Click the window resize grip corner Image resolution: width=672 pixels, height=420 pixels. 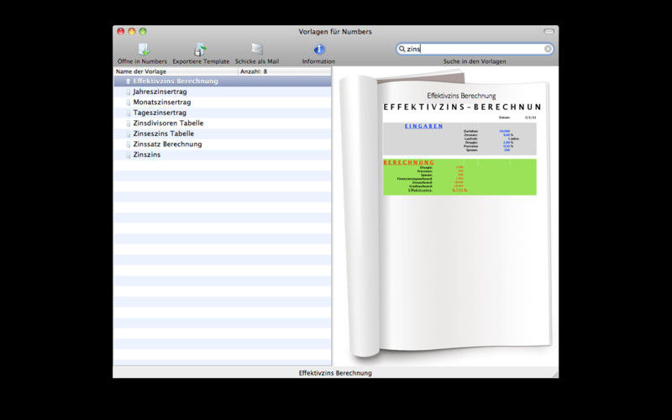pyautogui.click(x=554, y=374)
